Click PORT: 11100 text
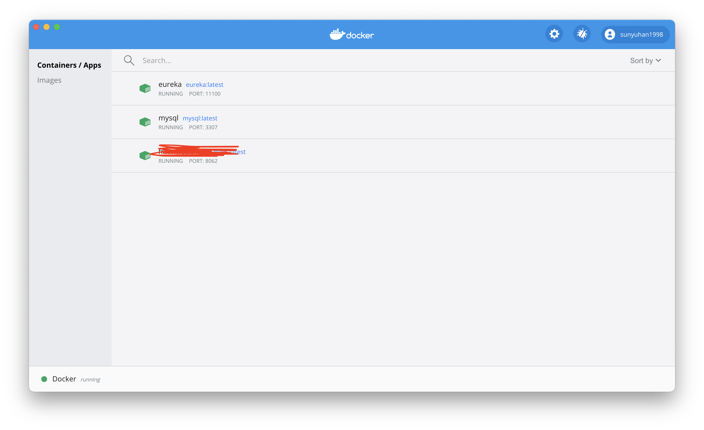This screenshot has width=704, height=430. tap(205, 94)
